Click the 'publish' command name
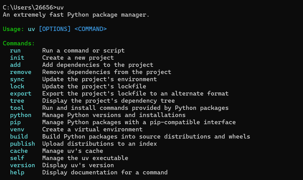303x180 pixels. coord(23,144)
